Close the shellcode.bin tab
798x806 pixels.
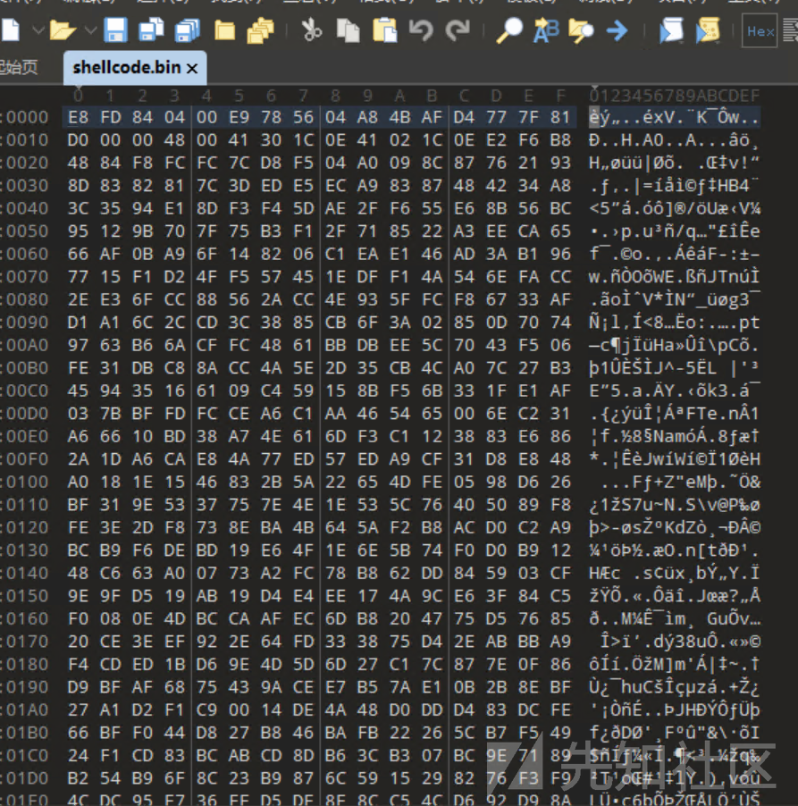pyautogui.click(x=192, y=69)
